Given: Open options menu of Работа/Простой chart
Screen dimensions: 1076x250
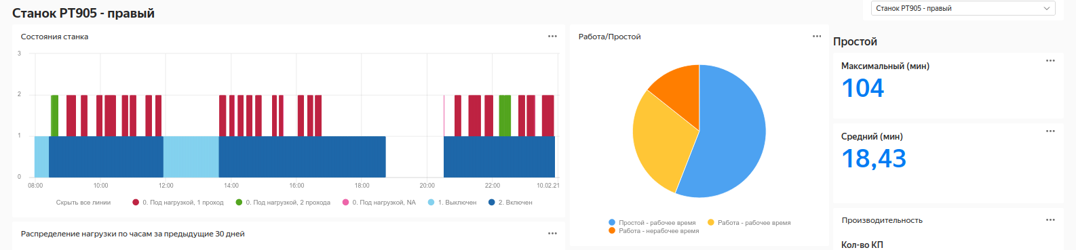Looking at the screenshot, I should 817,37.
